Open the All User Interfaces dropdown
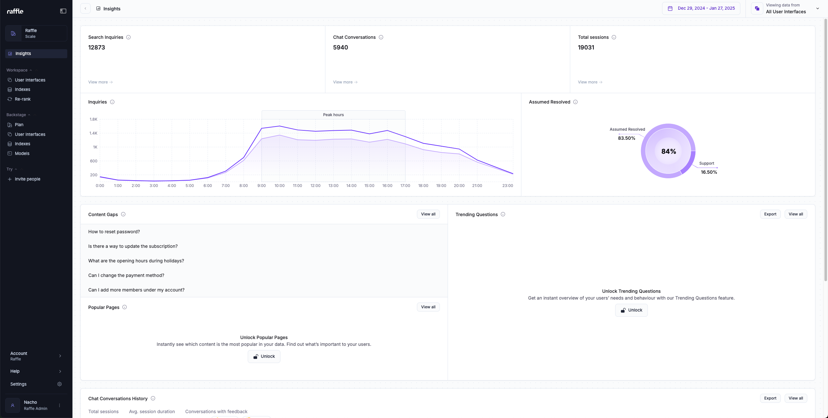The width and height of the screenshot is (828, 418). tap(786, 9)
